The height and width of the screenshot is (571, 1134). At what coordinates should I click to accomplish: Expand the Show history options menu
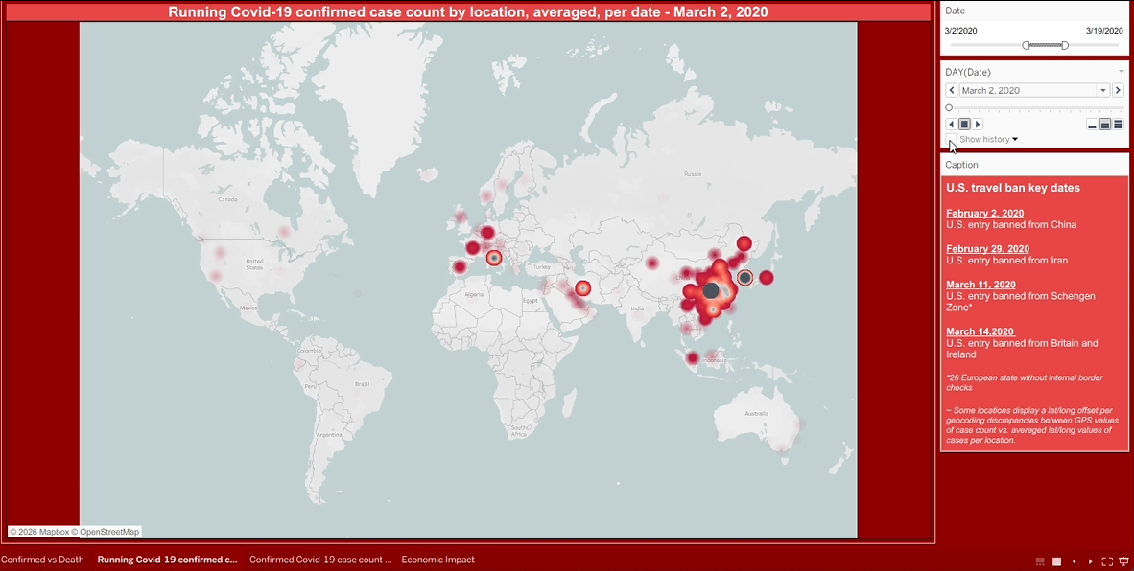(x=1015, y=139)
